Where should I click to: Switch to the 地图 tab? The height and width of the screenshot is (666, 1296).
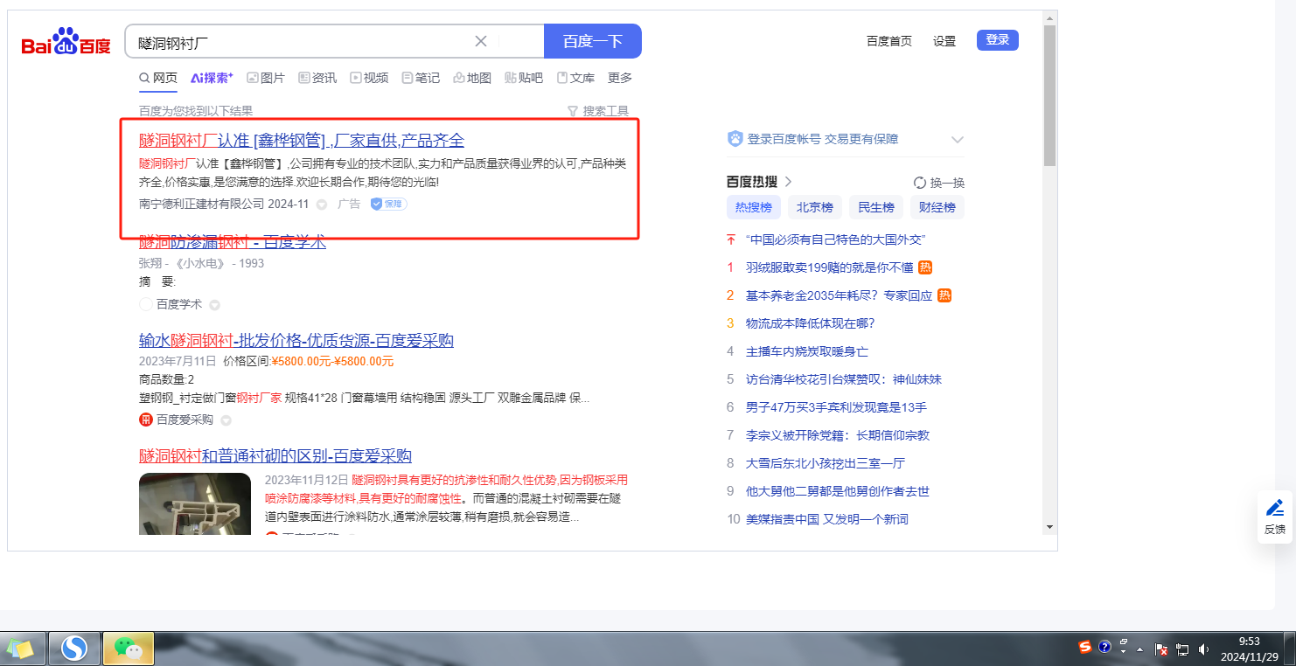pos(472,78)
